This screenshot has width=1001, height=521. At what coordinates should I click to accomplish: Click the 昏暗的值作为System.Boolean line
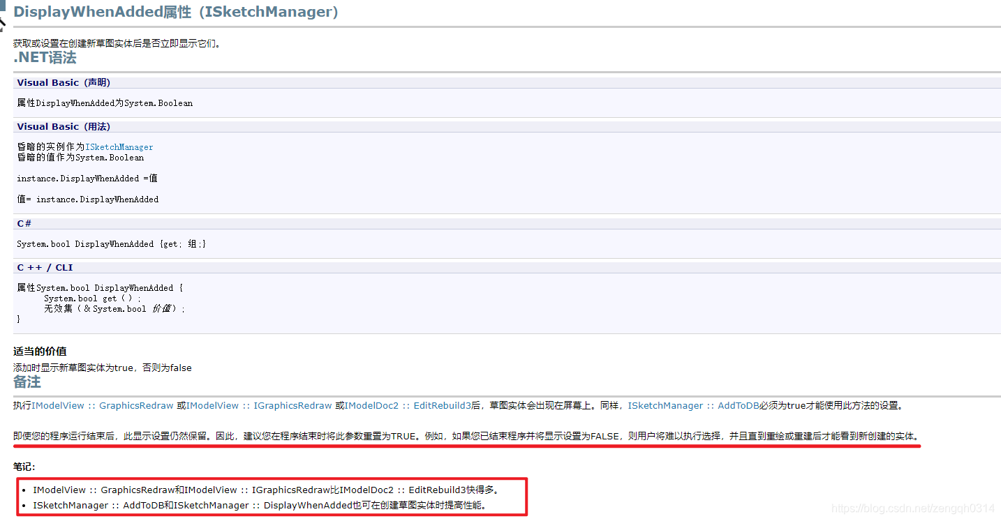point(80,158)
